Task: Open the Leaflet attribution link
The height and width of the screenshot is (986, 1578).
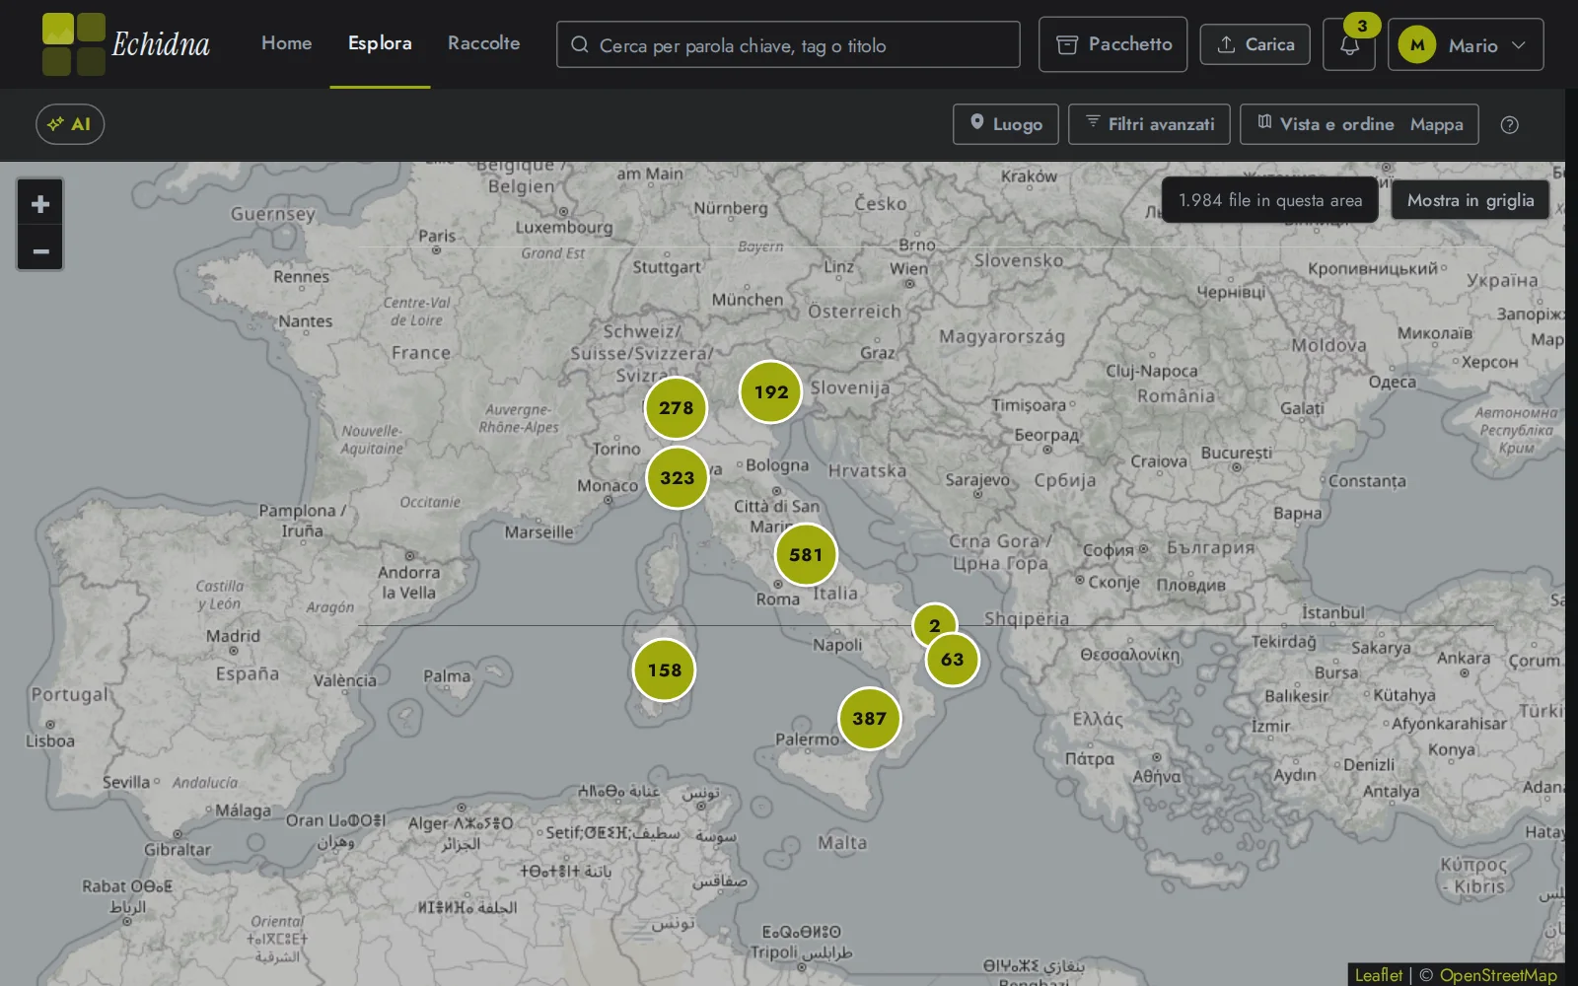Action: pyautogui.click(x=1378, y=975)
